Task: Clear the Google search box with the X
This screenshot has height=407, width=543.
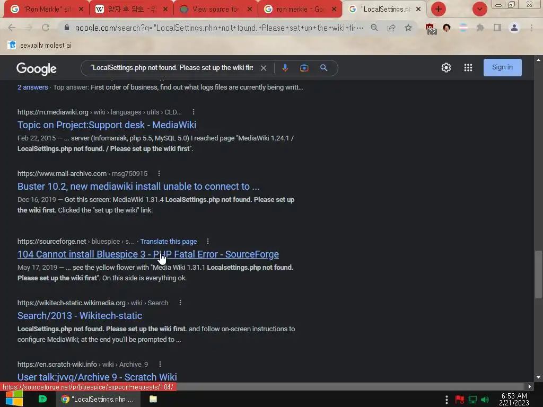Action: click(x=264, y=68)
